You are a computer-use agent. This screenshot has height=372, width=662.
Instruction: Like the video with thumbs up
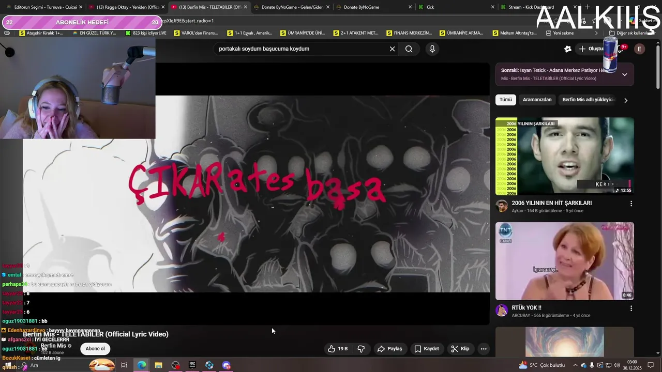[x=337, y=349]
